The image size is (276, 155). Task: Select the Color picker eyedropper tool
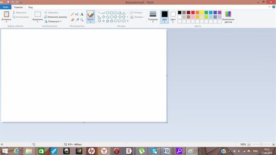click(77, 20)
